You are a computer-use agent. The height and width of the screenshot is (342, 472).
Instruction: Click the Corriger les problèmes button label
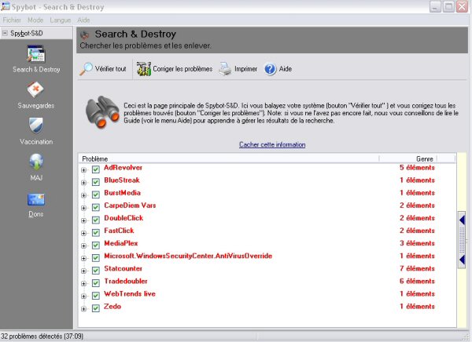pyautogui.click(x=183, y=69)
